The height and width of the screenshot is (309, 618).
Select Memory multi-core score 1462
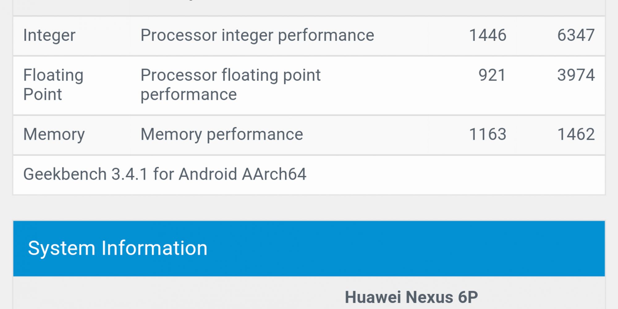[576, 134]
